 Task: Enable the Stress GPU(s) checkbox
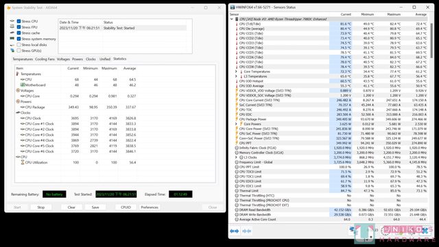tap(19, 51)
